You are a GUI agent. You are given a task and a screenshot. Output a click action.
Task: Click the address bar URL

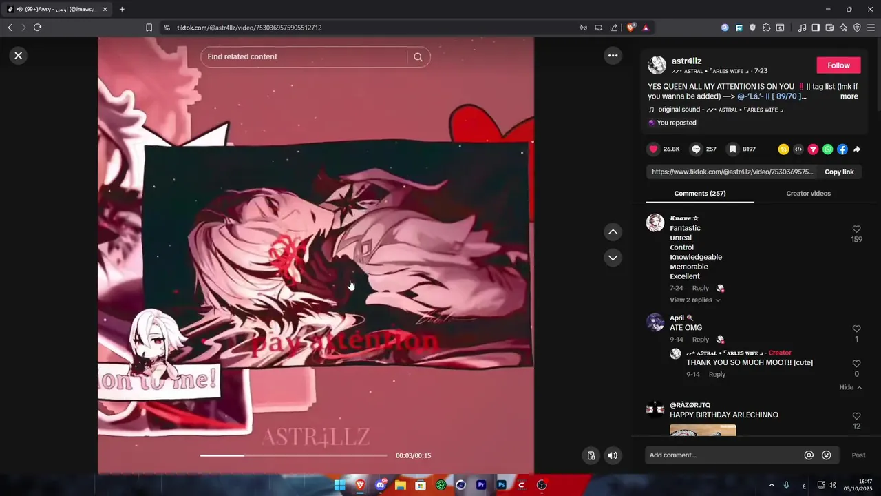(x=249, y=28)
